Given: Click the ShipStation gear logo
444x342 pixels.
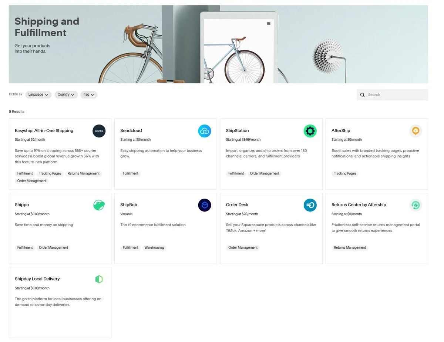Looking at the screenshot, I should tap(310, 131).
